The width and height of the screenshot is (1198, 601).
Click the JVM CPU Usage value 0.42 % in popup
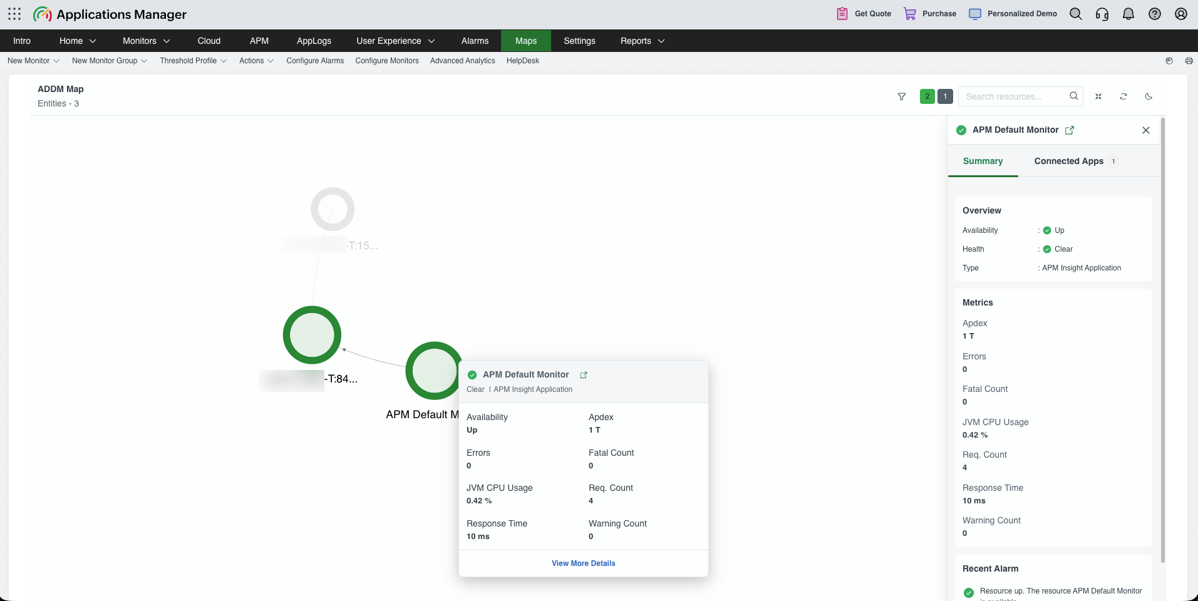pos(479,501)
